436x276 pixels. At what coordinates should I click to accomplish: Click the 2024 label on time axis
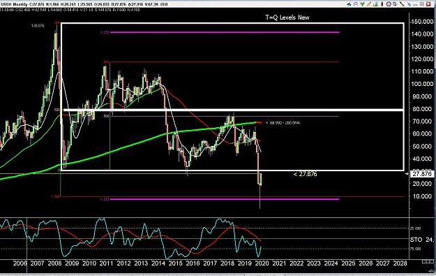(x=331, y=263)
